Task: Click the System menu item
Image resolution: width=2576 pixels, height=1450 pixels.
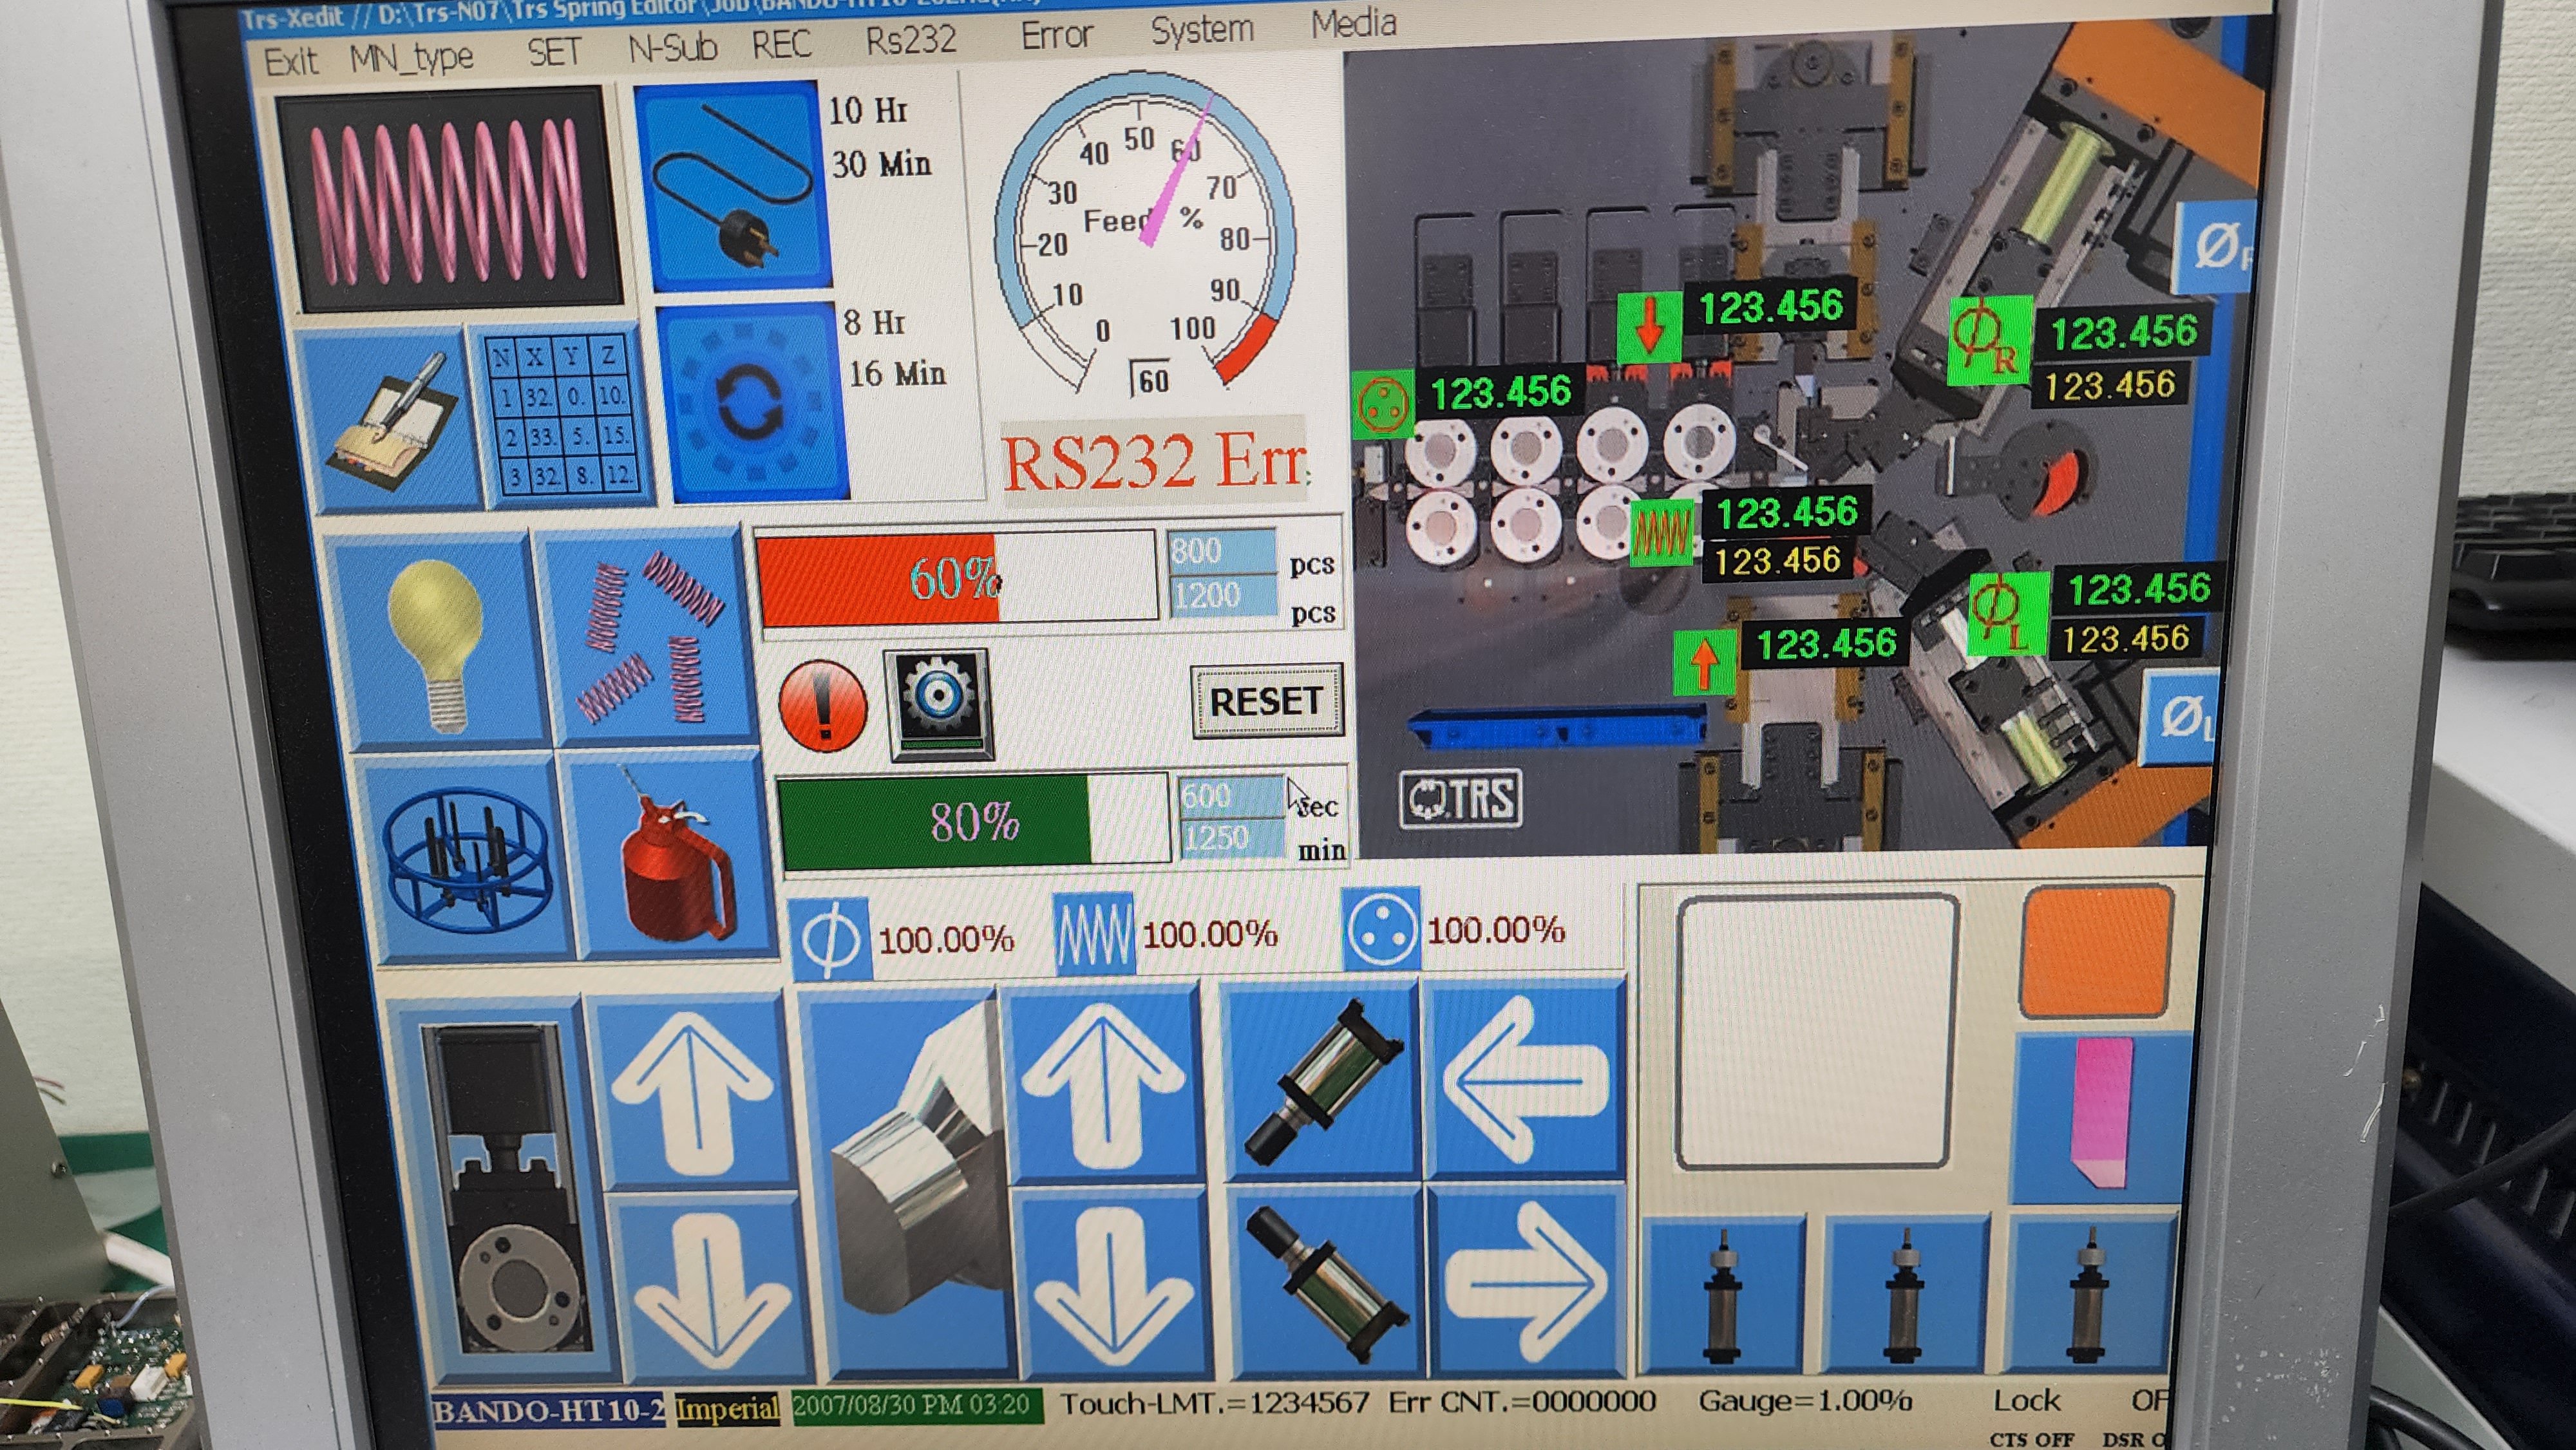Action: point(1202,30)
